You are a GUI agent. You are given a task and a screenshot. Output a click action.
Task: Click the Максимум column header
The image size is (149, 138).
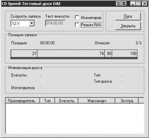pyautogui.click(x=96, y=101)
